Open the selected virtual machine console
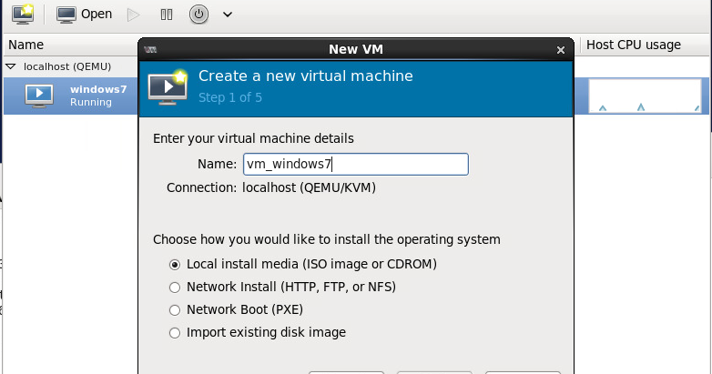The width and height of the screenshot is (712, 374). coord(84,14)
